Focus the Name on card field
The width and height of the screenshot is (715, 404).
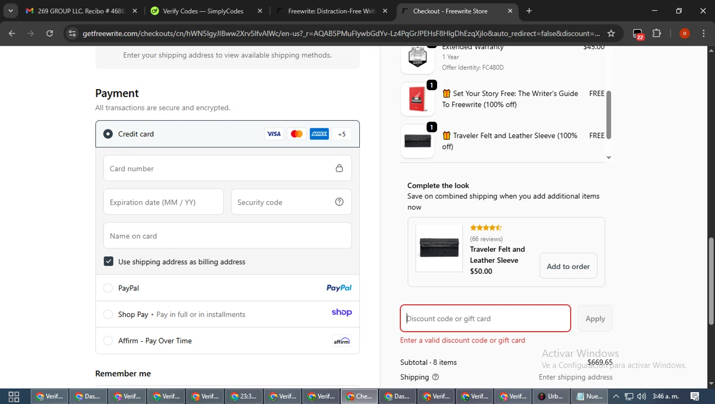point(227,236)
